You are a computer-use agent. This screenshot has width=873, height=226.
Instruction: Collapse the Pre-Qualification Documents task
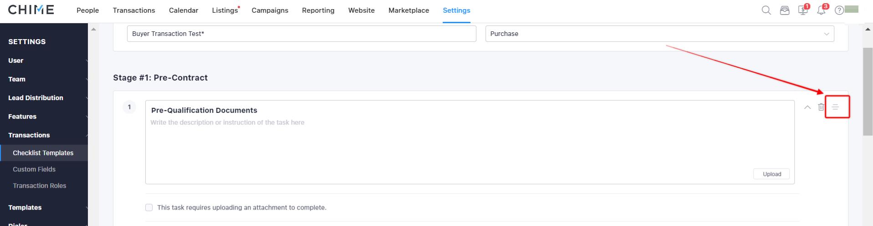807,107
